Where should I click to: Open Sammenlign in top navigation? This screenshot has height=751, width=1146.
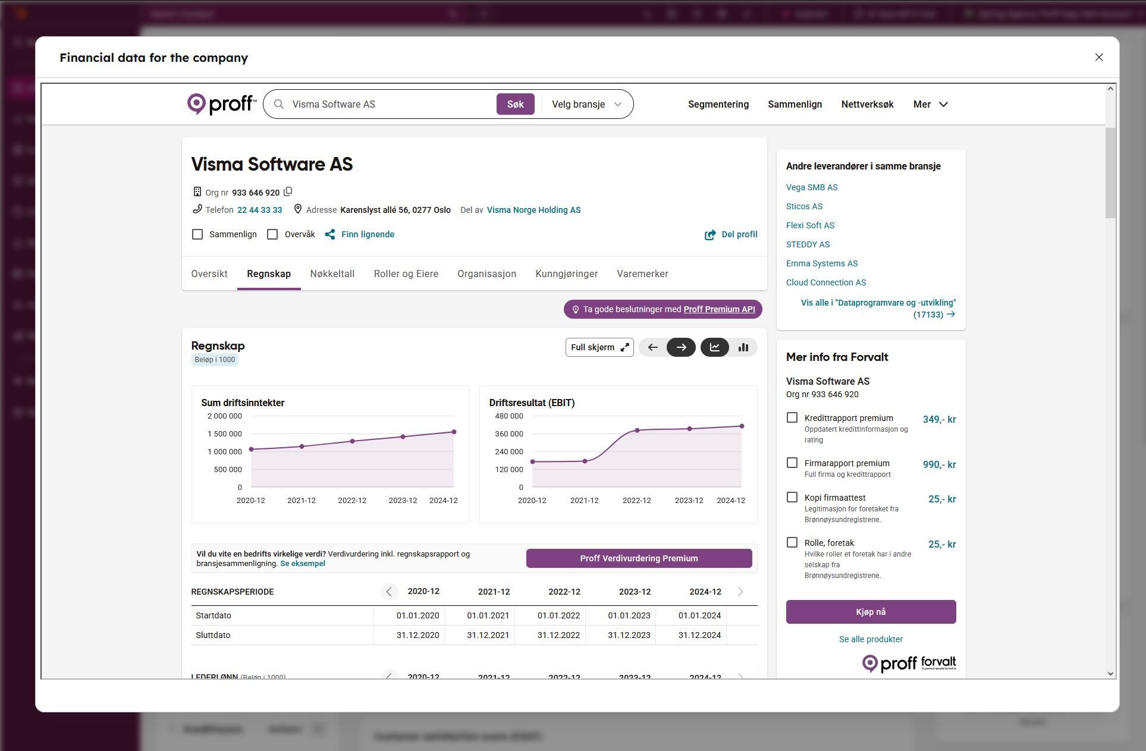795,104
